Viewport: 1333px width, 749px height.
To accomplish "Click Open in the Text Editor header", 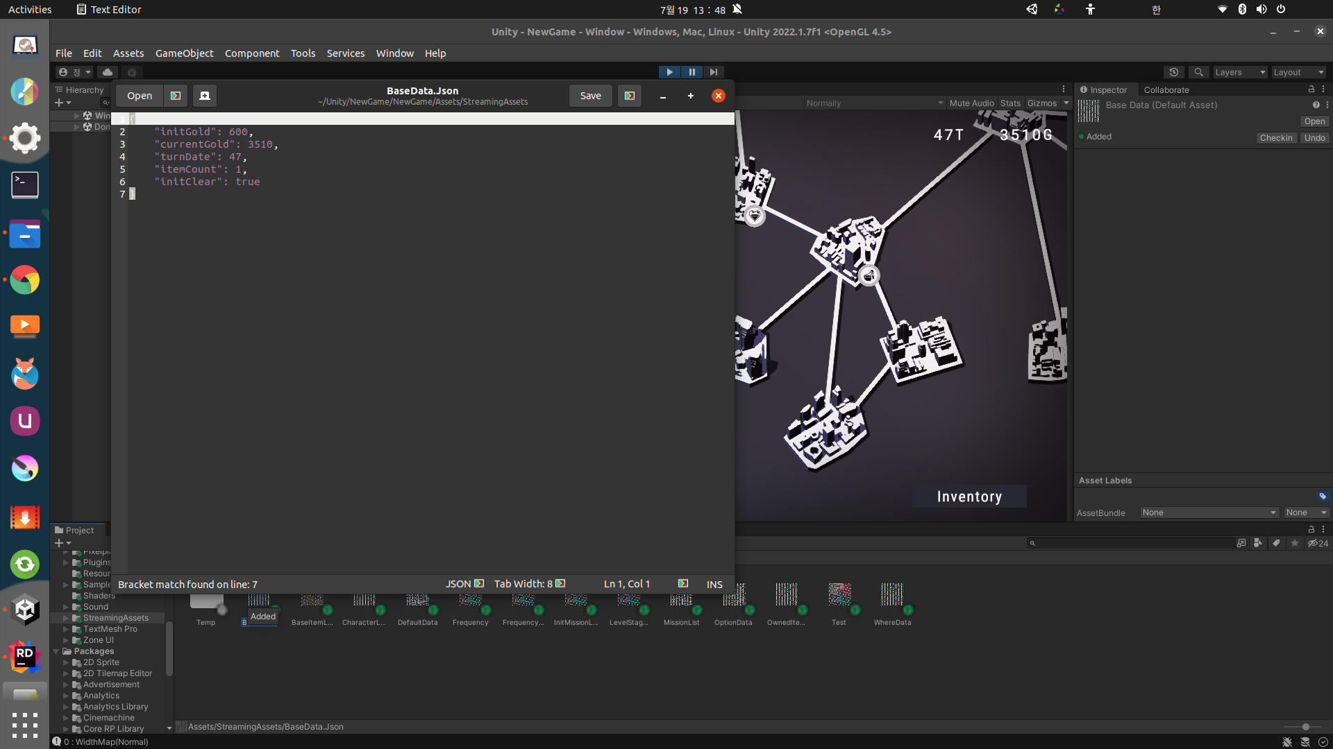I will [140, 96].
